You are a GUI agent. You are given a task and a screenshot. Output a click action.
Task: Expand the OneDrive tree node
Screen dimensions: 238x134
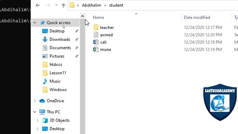(35, 101)
